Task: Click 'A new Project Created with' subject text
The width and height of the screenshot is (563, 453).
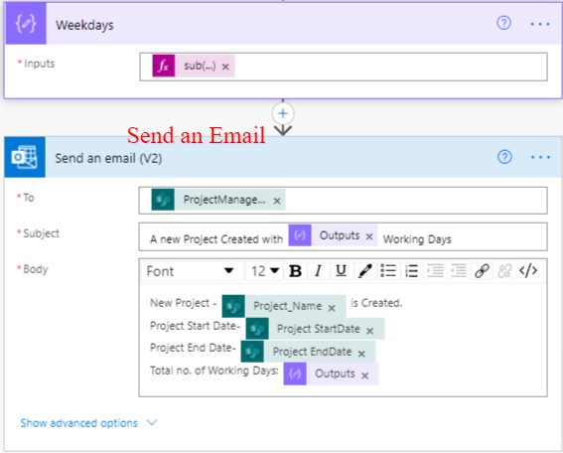Action: 216,239
